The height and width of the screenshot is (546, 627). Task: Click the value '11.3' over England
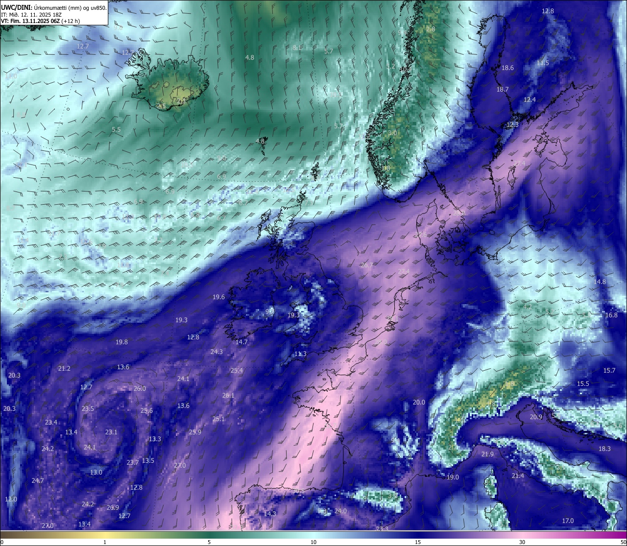[x=300, y=354]
